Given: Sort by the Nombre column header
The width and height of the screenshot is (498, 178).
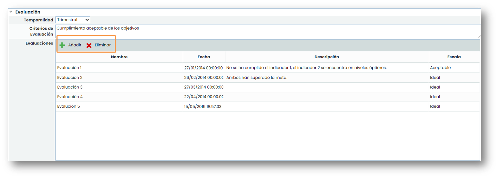Looking at the screenshot, I should [119, 57].
